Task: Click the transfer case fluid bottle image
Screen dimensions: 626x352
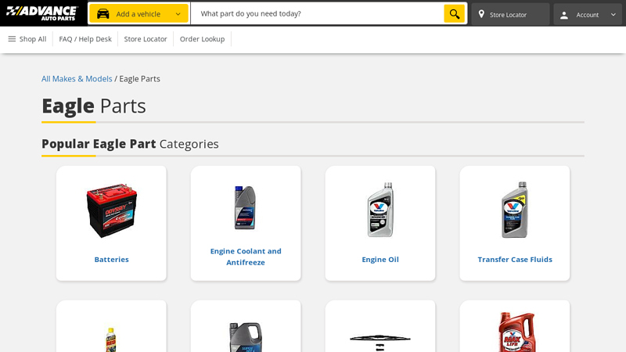Action: coord(515,210)
